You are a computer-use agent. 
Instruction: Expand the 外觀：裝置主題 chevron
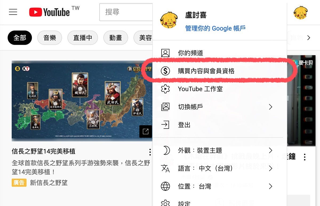[271, 150]
